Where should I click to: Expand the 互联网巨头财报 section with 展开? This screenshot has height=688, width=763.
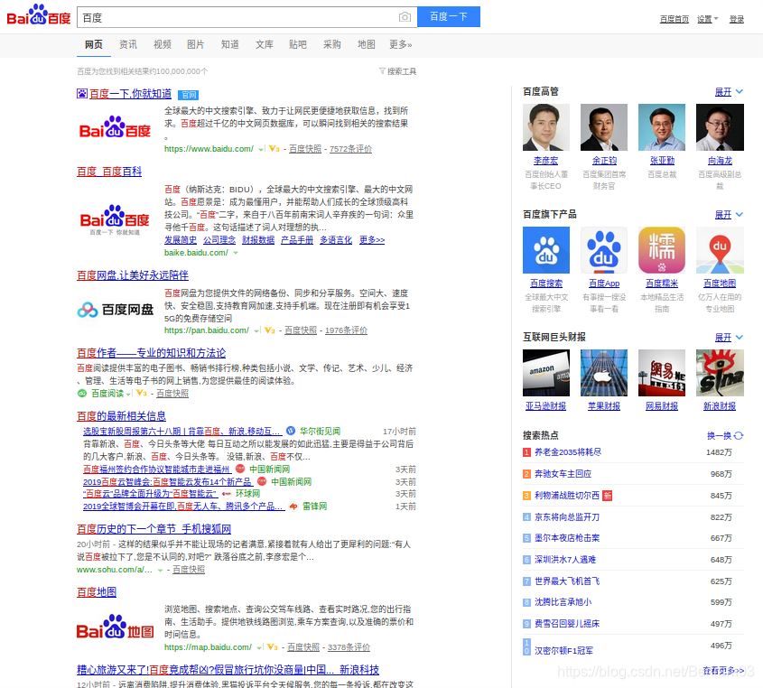click(x=729, y=337)
